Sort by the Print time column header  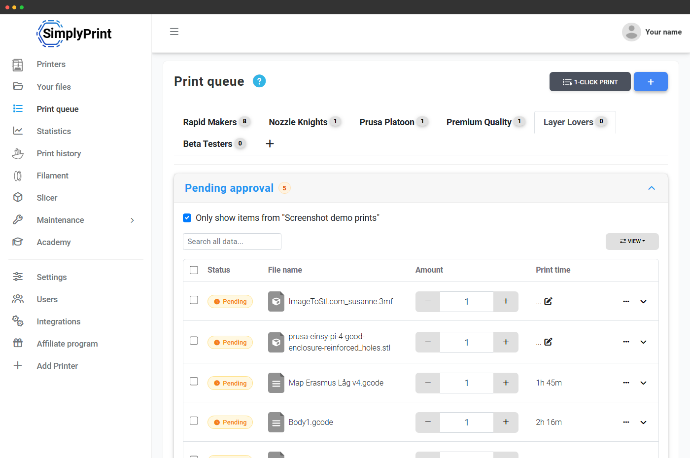553,270
